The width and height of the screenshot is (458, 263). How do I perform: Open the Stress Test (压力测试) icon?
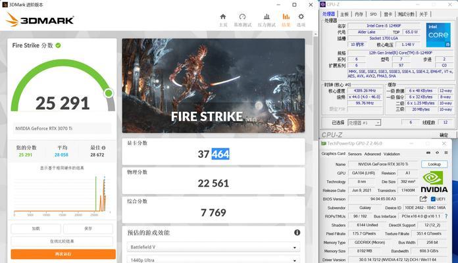(267, 16)
